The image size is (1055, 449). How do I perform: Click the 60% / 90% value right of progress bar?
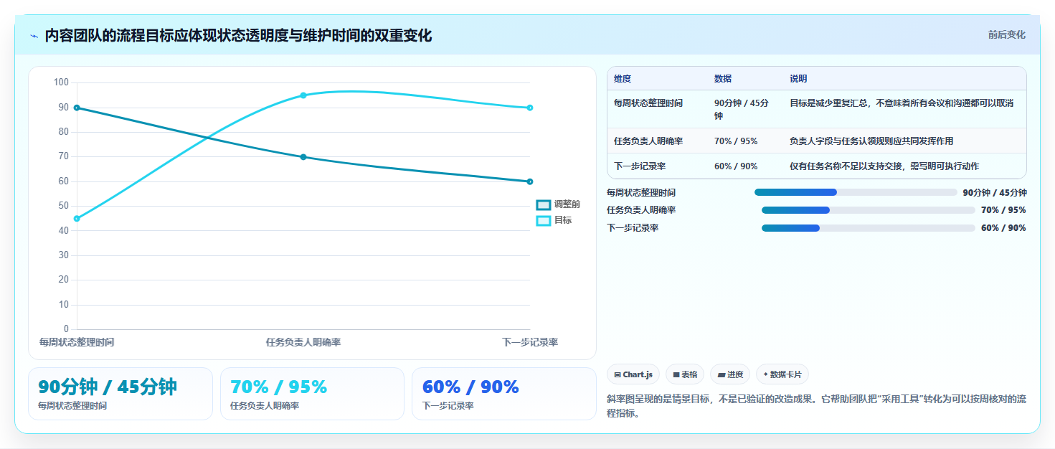1003,228
